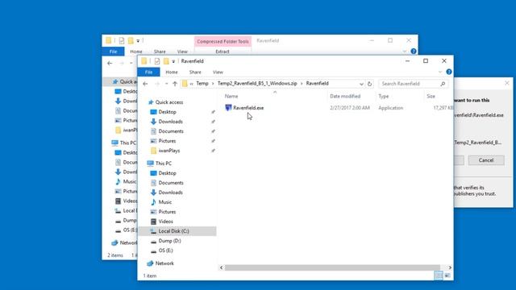Open the Share ribbon tab
Viewport: 516px width, 290px height.
(x=195, y=72)
